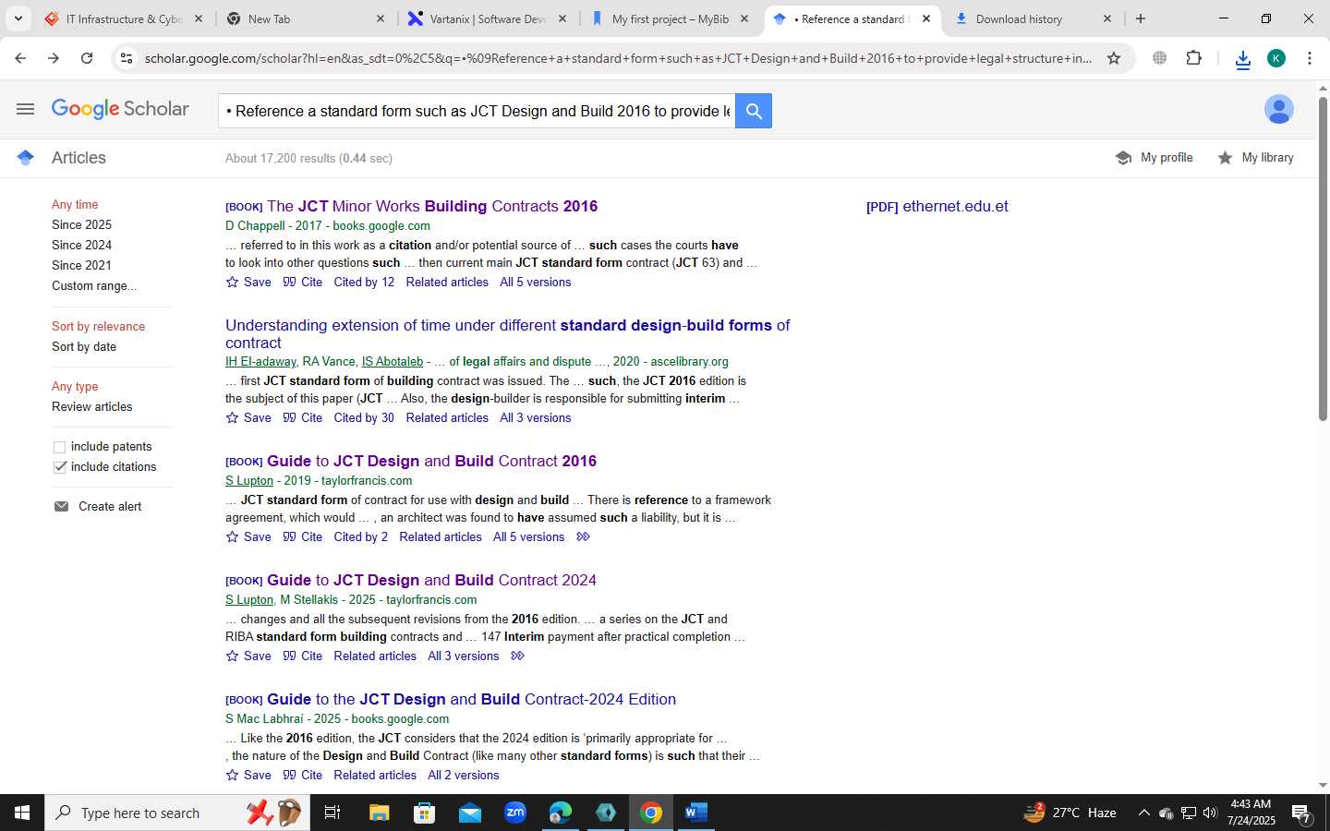1330x831 pixels.
Task: Open File Explorer from taskbar
Action: pyautogui.click(x=379, y=813)
